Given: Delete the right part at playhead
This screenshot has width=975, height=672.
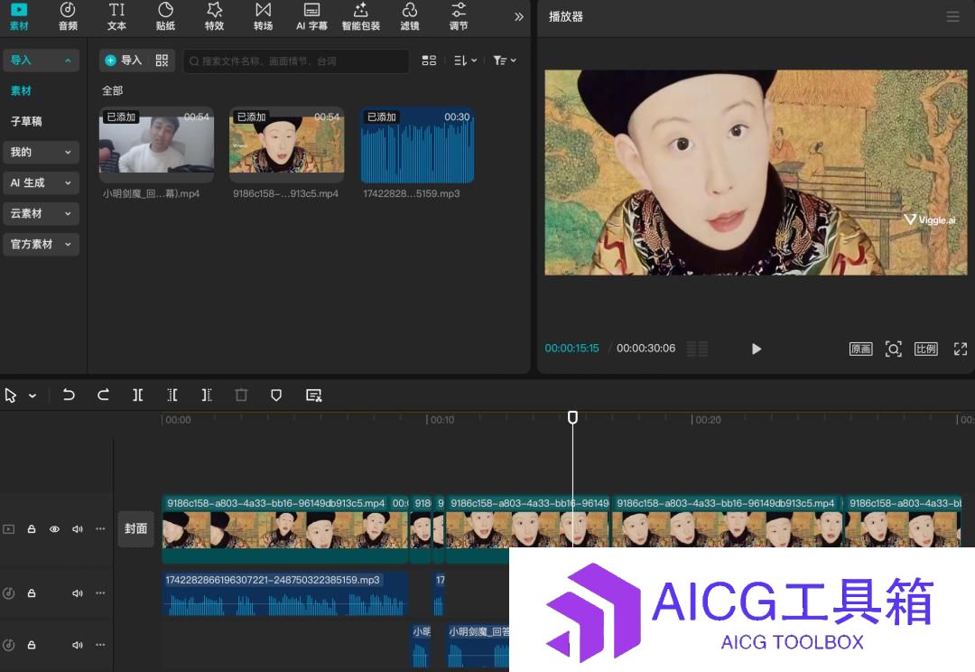Looking at the screenshot, I should pyautogui.click(x=207, y=395).
